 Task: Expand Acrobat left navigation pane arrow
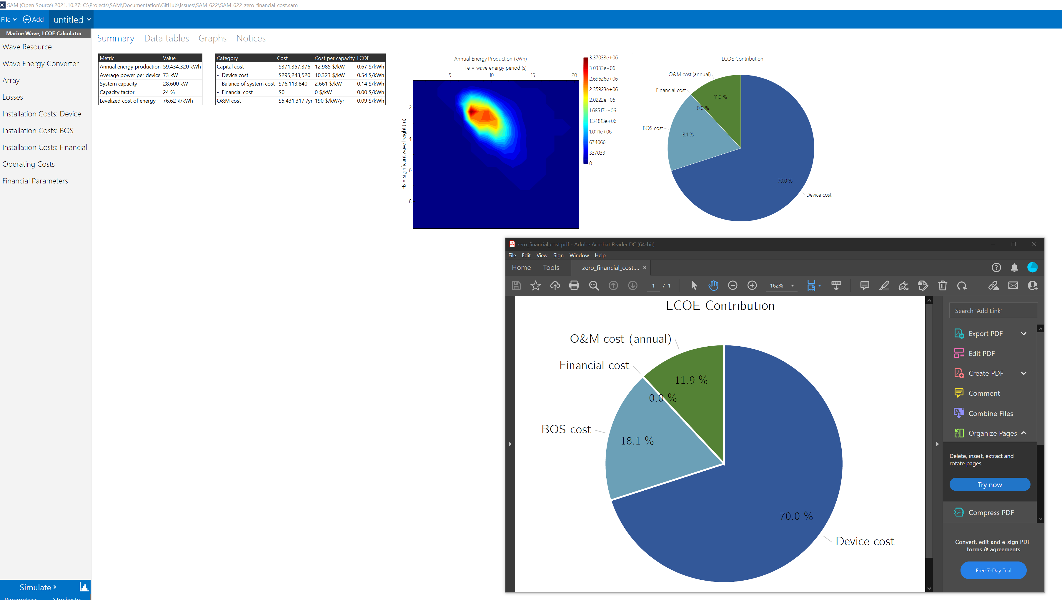[510, 444]
